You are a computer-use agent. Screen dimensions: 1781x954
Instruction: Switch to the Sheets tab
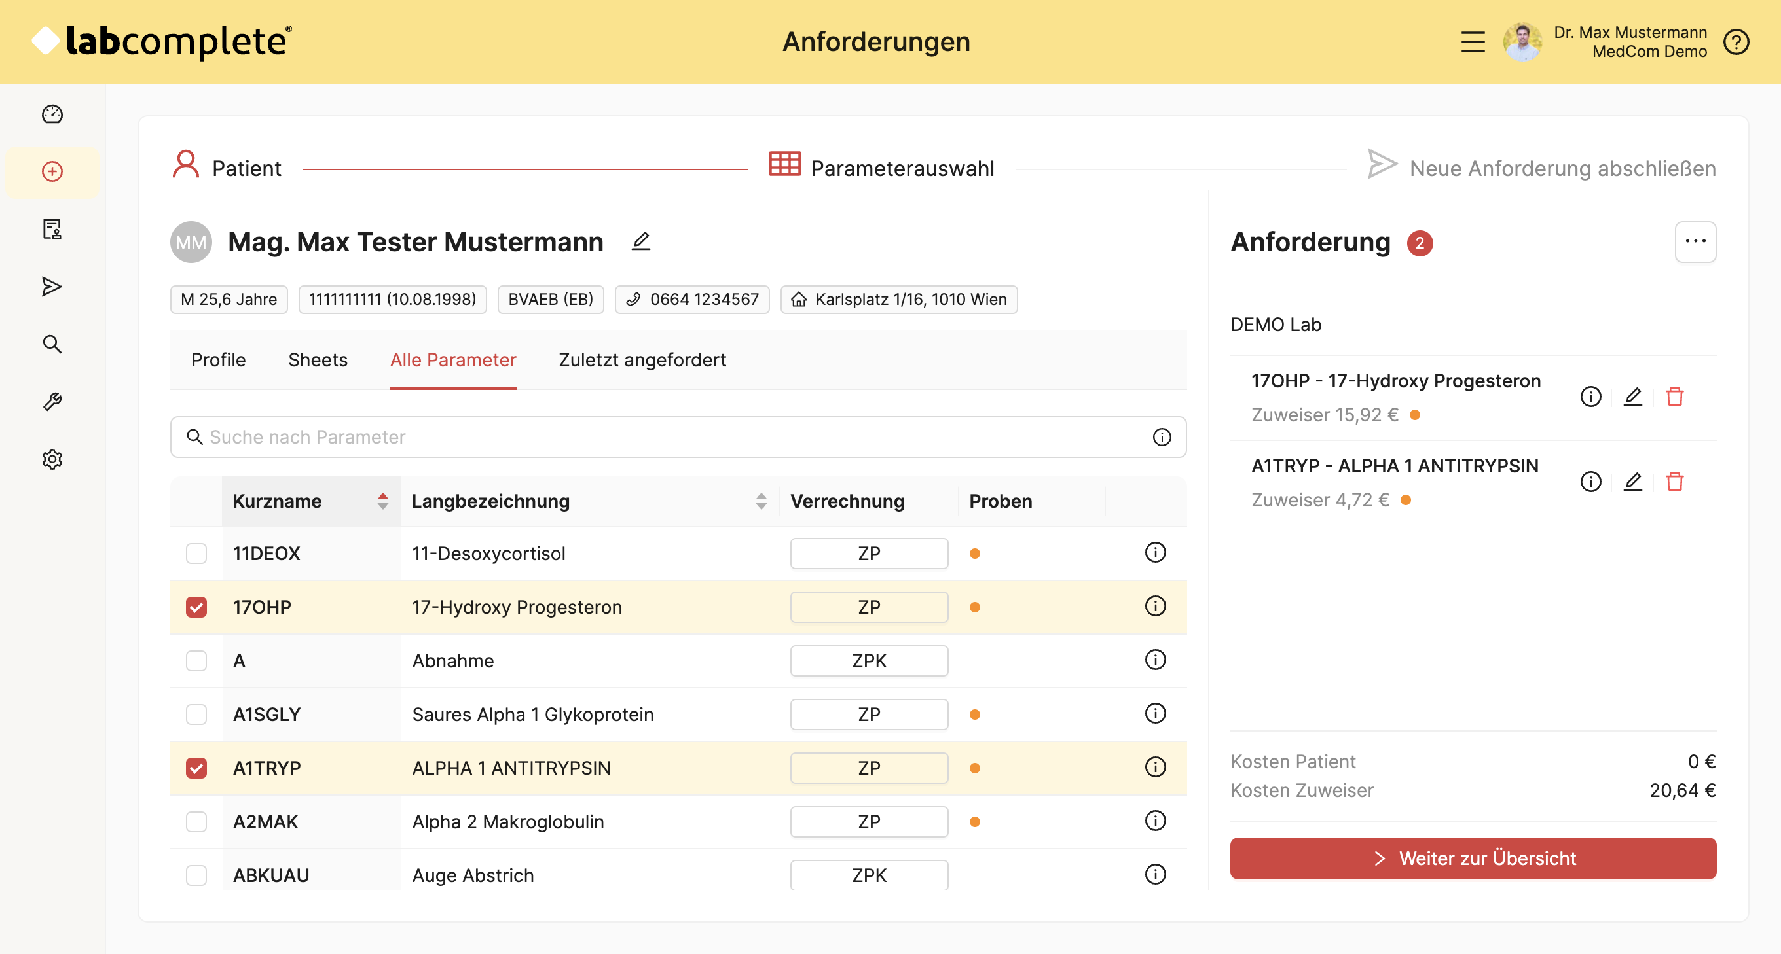pos(318,360)
